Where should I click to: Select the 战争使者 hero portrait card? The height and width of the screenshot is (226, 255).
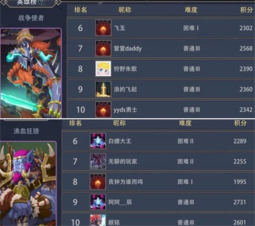pos(31,73)
